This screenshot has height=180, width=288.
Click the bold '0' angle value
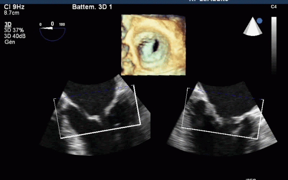coord(52,24)
